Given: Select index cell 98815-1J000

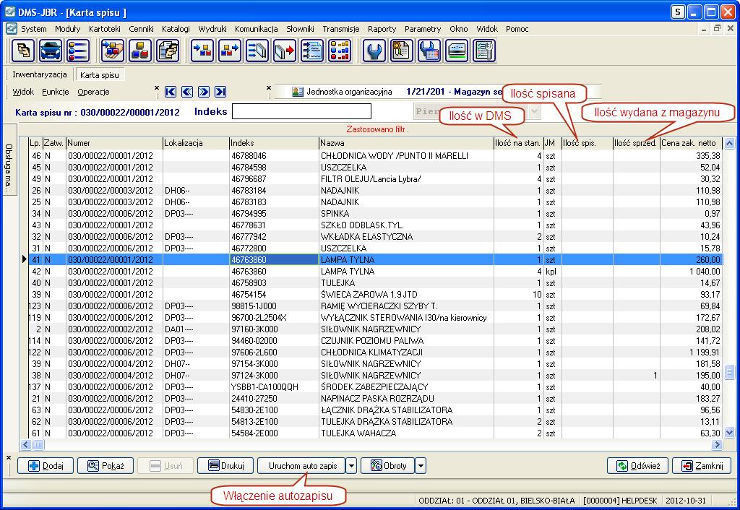Looking at the screenshot, I should pos(274,306).
